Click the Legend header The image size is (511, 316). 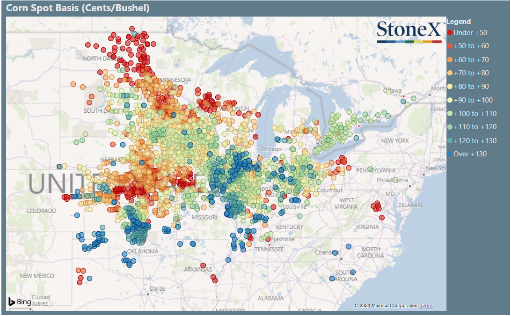(x=459, y=22)
